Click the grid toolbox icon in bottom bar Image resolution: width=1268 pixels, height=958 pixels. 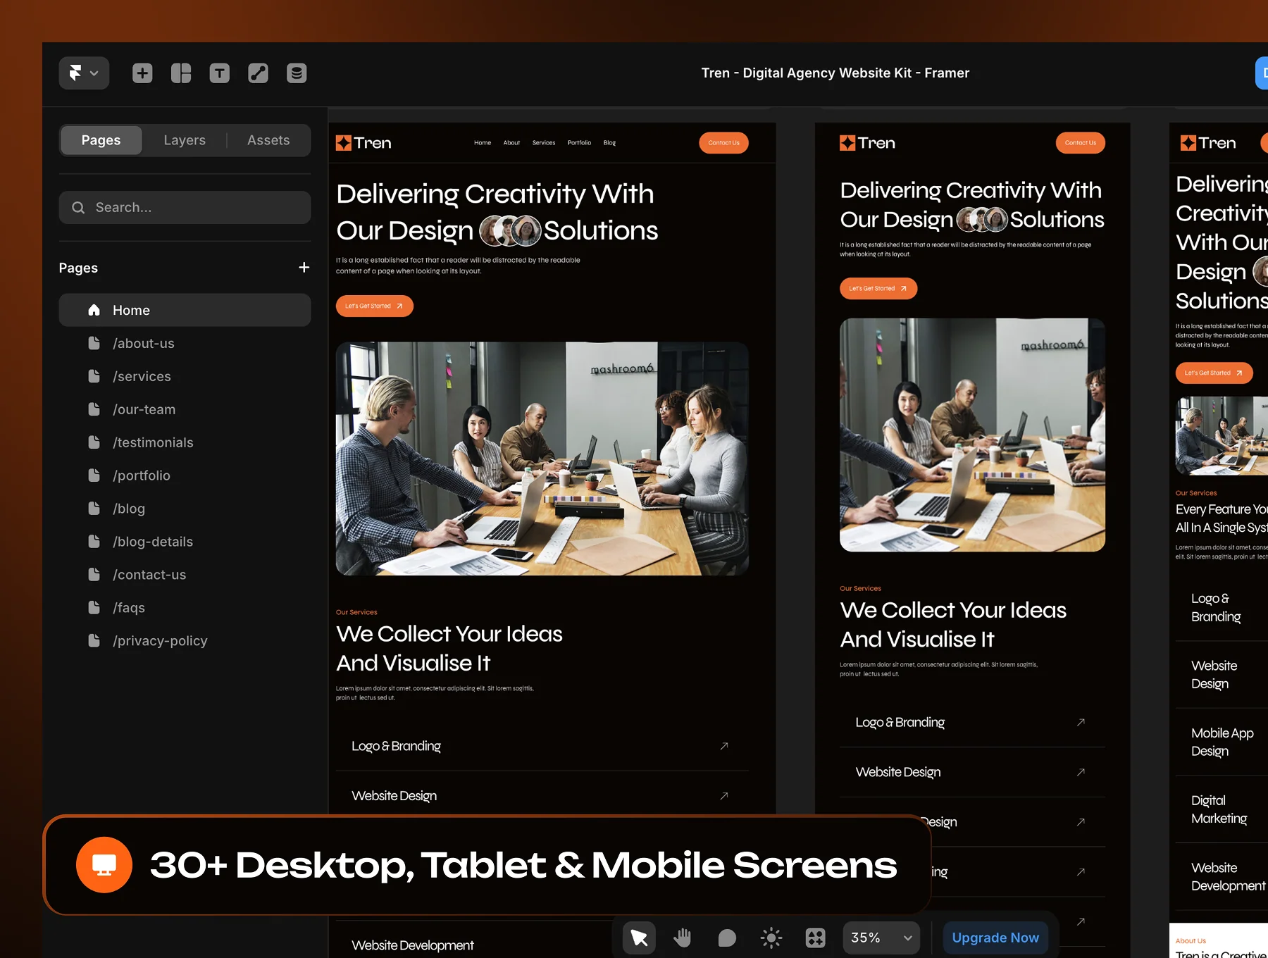pyautogui.click(x=815, y=938)
